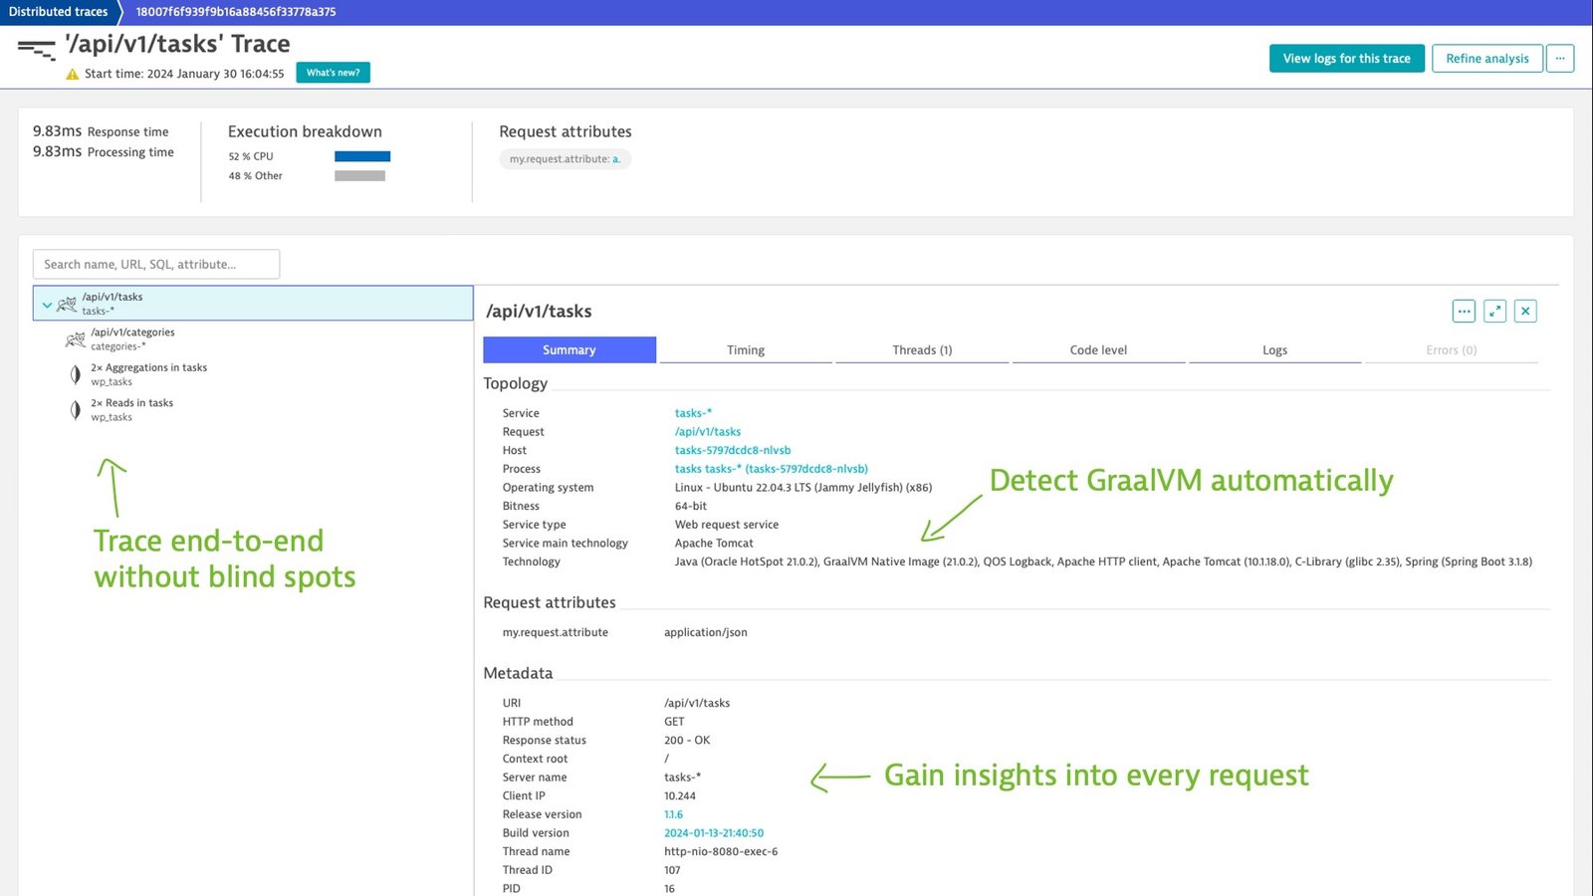Switch to the Logs tab

pyautogui.click(x=1274, y=350)
